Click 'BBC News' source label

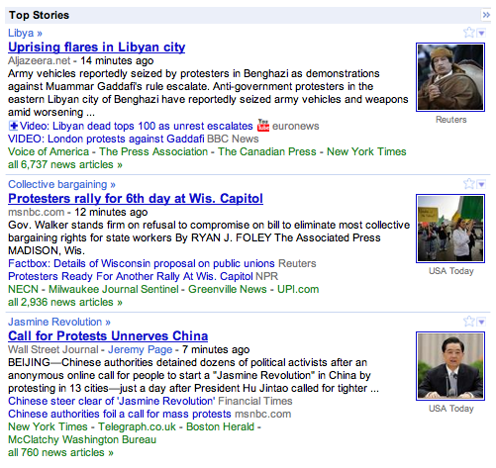tap(233, 139)
